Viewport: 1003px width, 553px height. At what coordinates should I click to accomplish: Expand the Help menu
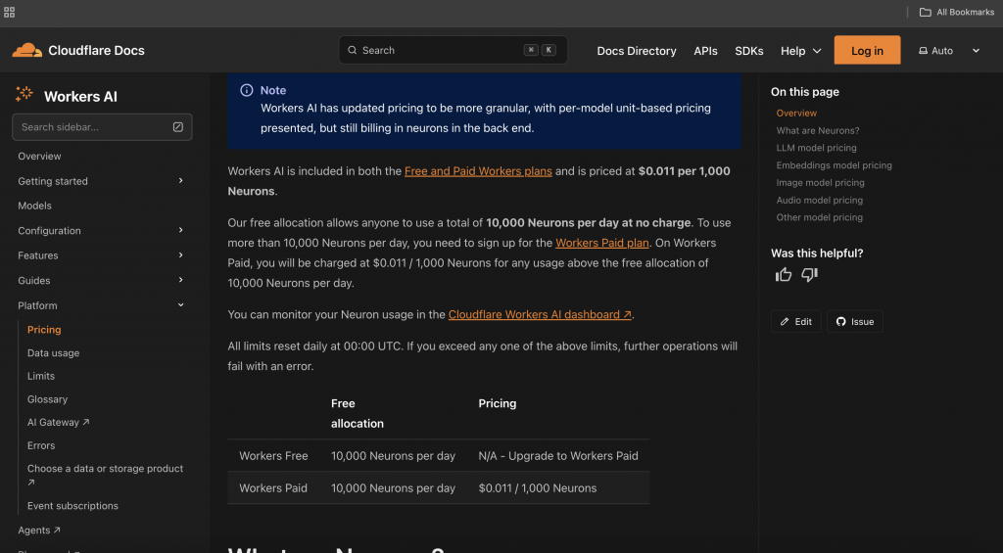800,51
